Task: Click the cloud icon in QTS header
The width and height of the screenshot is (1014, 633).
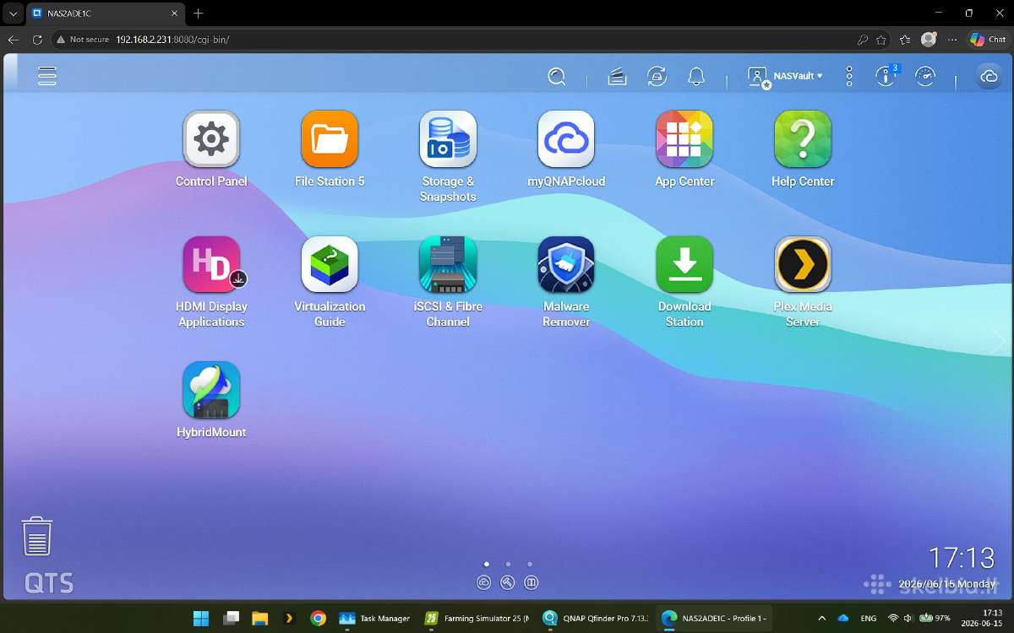Action: pyautogui.click(x=989, y=77)
